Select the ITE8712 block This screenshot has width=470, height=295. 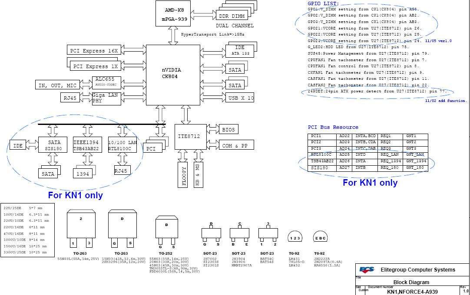point(190,137)
